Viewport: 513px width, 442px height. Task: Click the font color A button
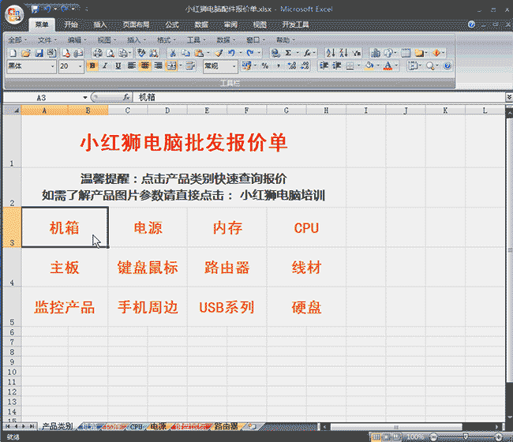pos(388,66)
